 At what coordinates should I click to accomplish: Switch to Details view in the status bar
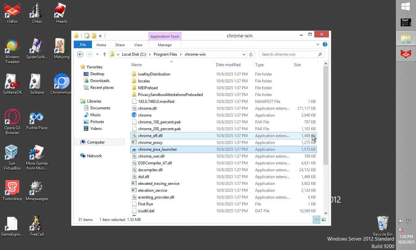(x=317, y=220)
